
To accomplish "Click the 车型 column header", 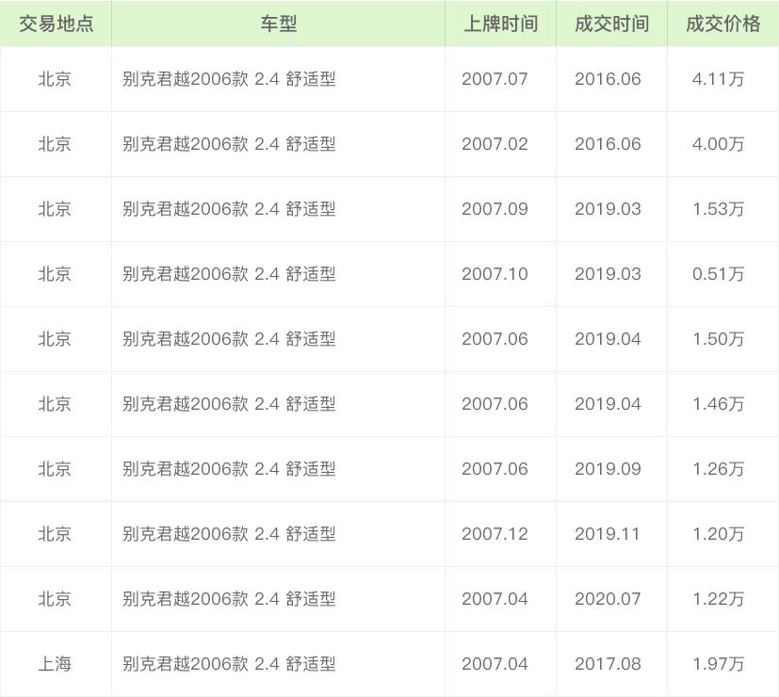I will tap(278, 24).
